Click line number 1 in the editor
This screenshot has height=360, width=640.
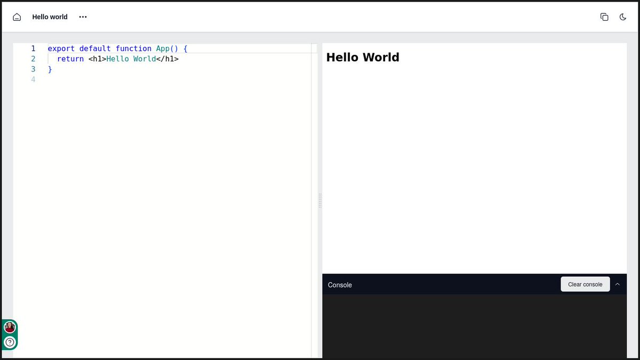coord(33,48)
